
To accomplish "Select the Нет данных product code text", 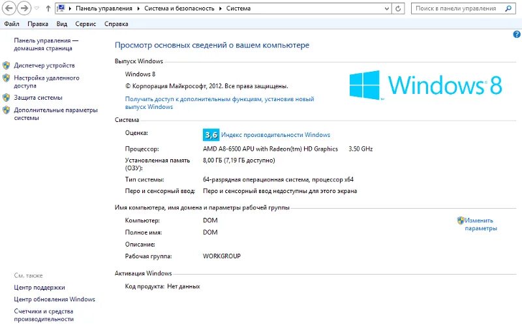I will click(183, 286).
